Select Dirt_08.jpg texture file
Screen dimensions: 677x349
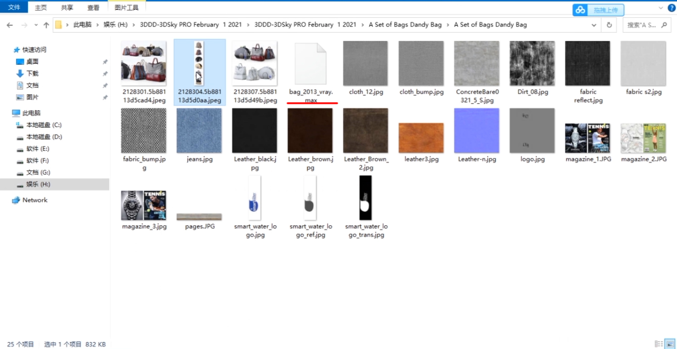[532, 63]
